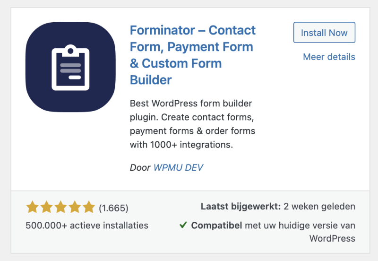Click the (1.665) rating count
Screen dimensions: 378x261
tap(113, 208)
